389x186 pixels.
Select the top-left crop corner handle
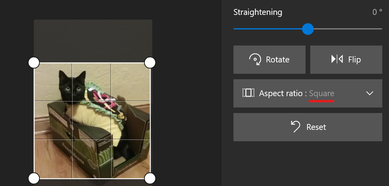[x=34, y=62]
